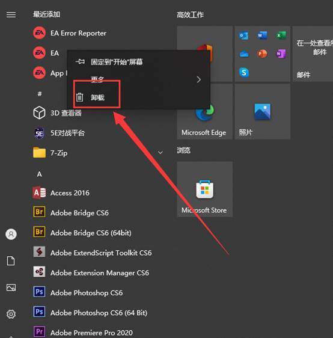333x338 pixels.
Task: Expand the 7-Zip folder chevron
Action: (160, 153)
